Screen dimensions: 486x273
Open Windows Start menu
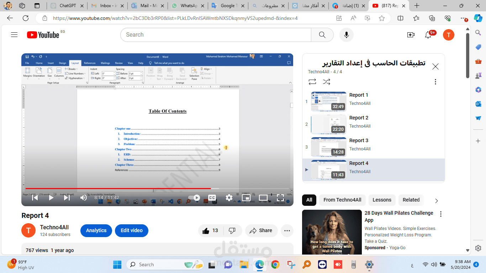tap(117, 264)
